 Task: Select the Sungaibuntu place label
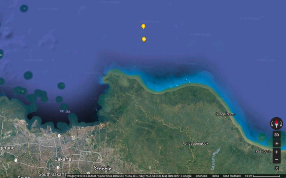pos(226,114)
